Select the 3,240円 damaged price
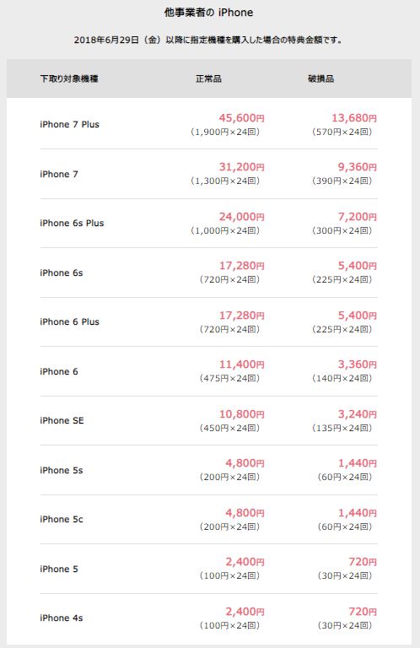This screenshot has width=420, height=648. (358, 414)
